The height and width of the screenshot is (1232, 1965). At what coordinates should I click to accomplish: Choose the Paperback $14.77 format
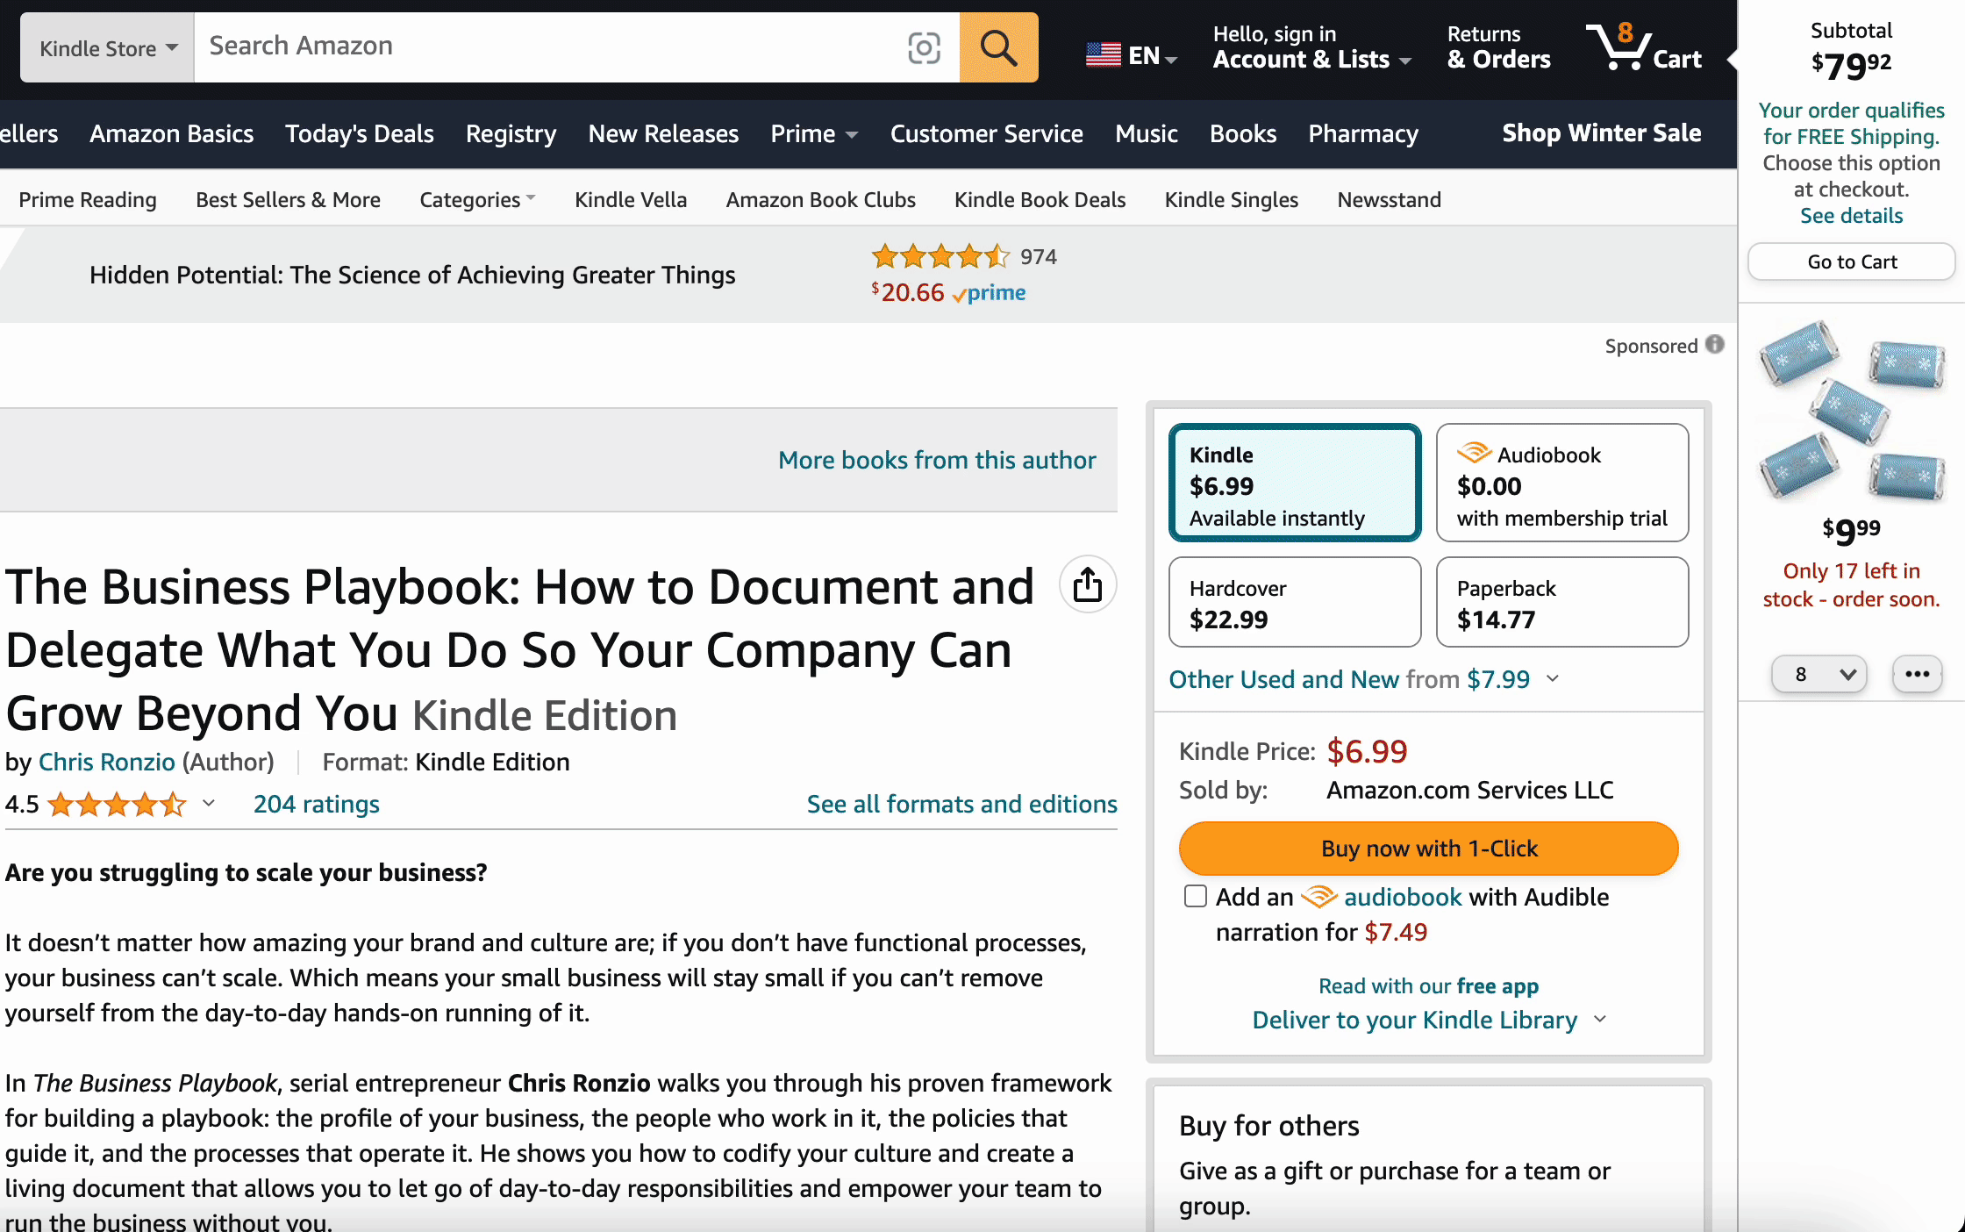1562,602
